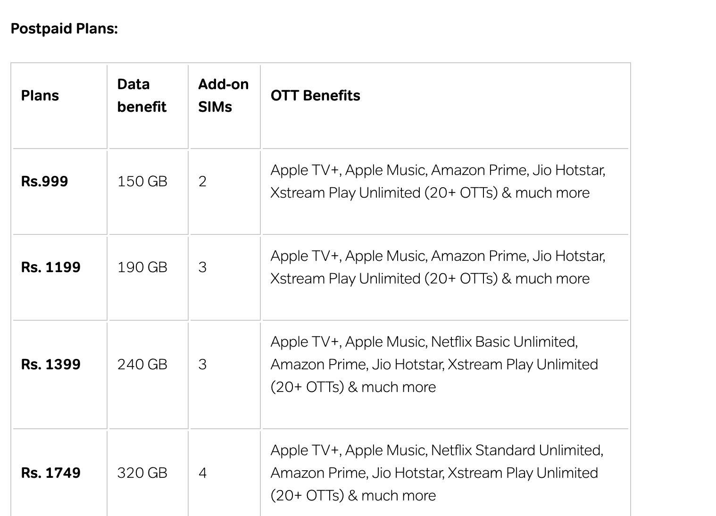
Task: Click the Add-on SIMs column header
Action: coord(223,96)
